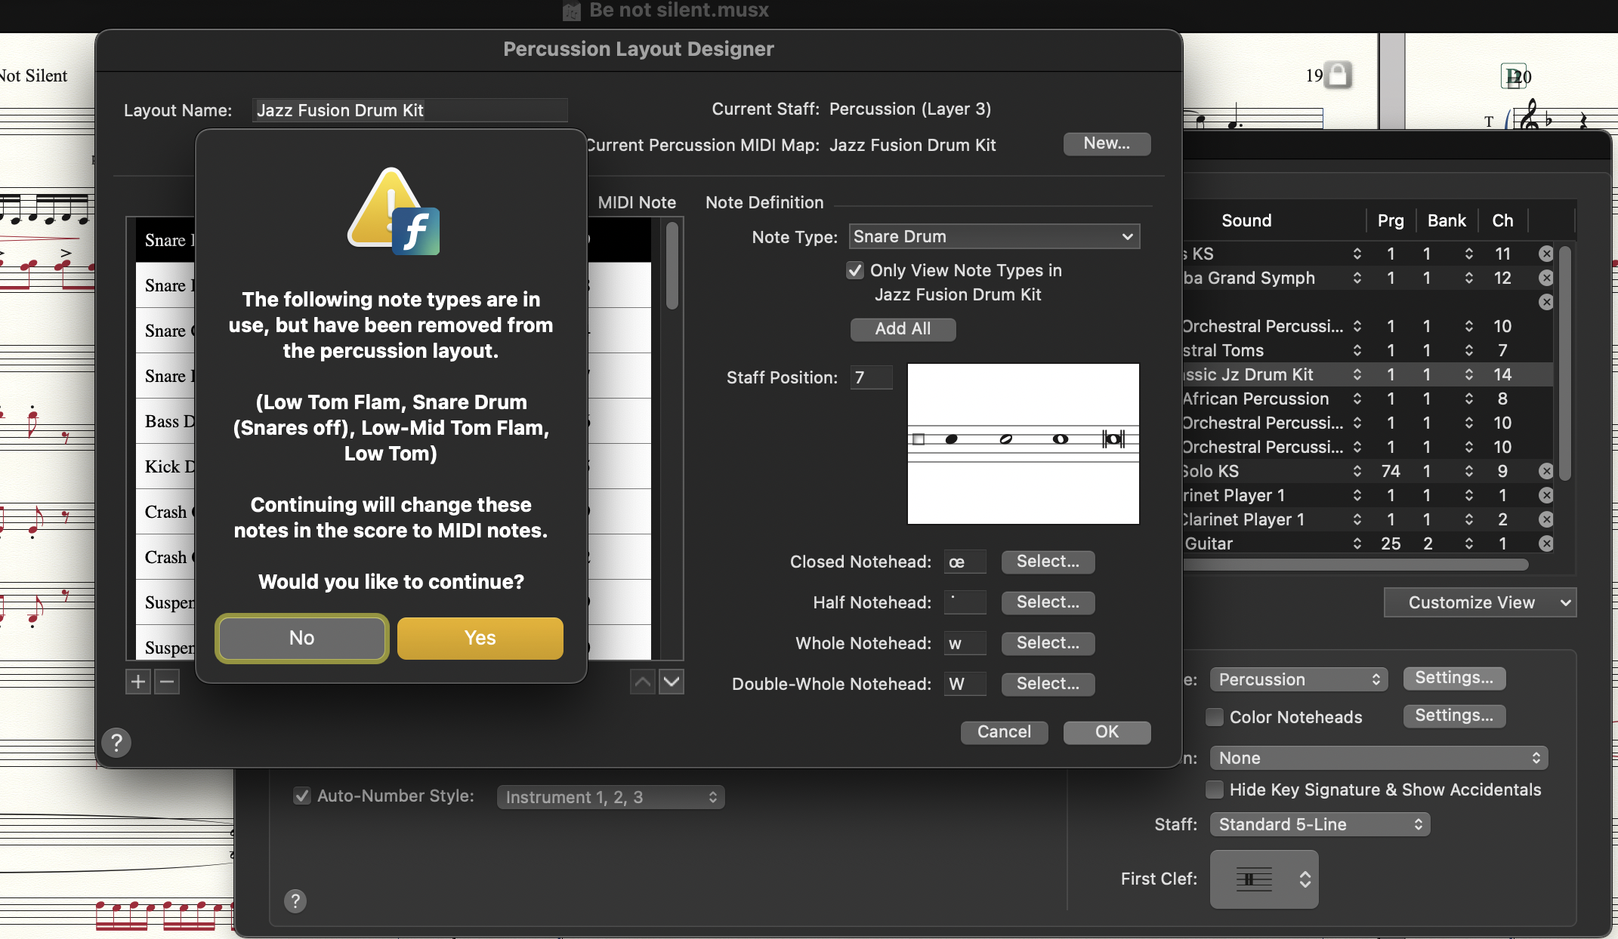This screenshot has width=1618, height=939.
Task: Expand the Customize View dropdown
Action: pos(1479,602)
